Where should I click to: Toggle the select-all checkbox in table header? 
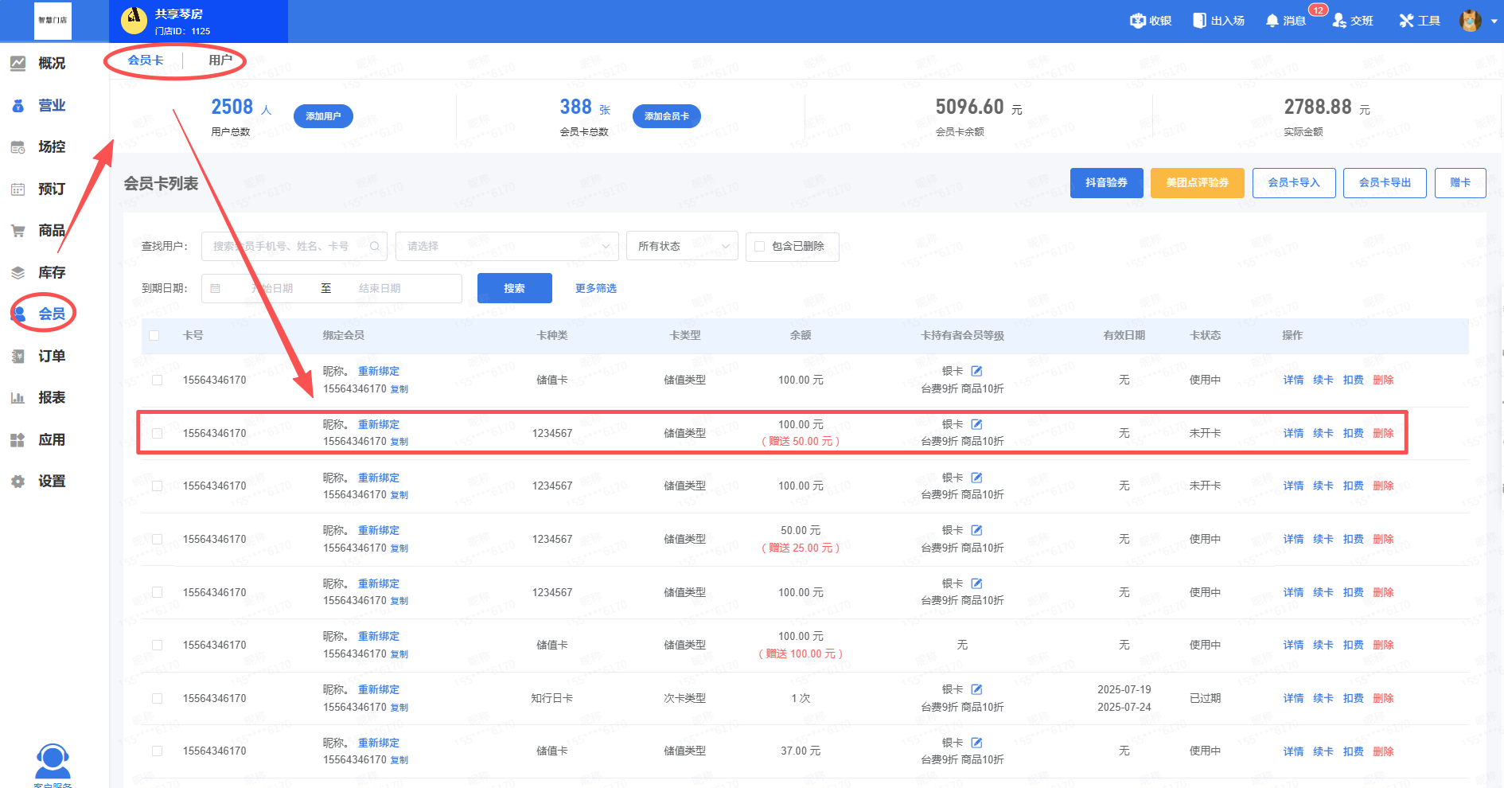click(154, 336)
